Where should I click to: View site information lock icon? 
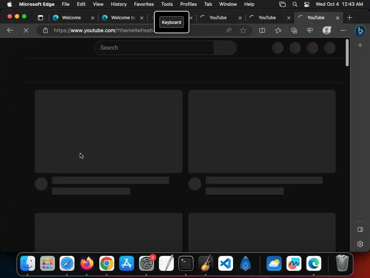tap(46, 30)
